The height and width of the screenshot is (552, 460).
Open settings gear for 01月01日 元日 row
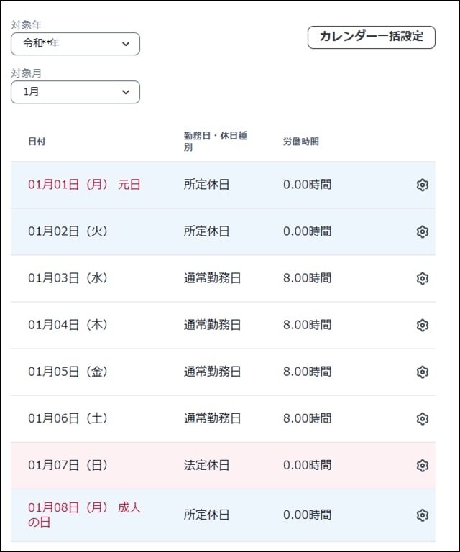(422, 185)
